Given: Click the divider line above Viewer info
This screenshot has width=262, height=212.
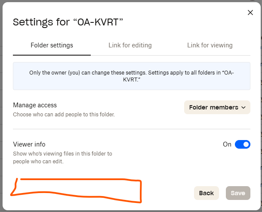Looking at the screenshot, I should [x=131, y=129].
